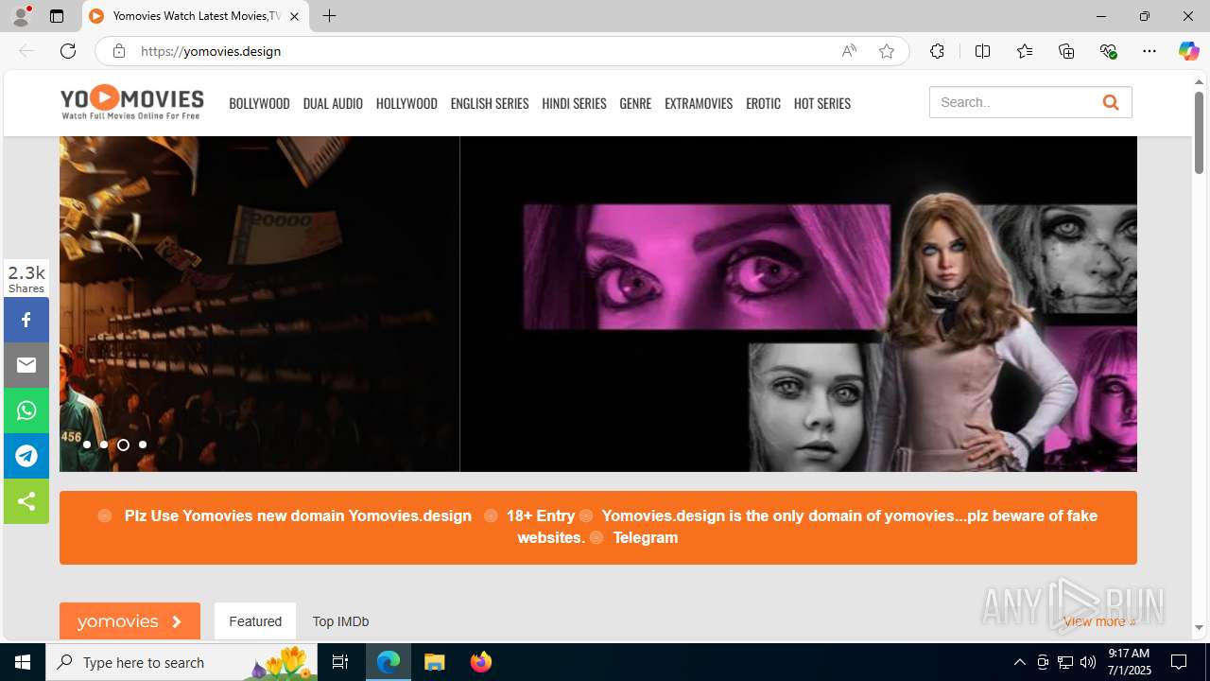Open EXTRAMOVIES menu
The height and width of the screenshot is (681, 1210).
pos(699,103)
